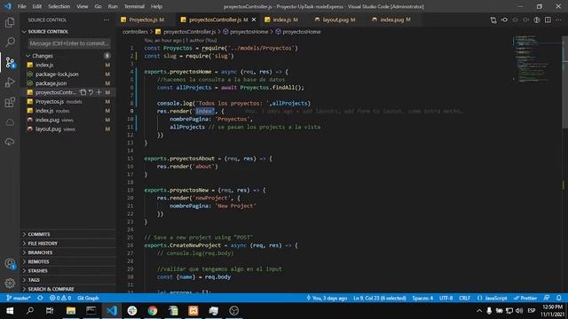The image size is (568, 319).
Task: Click Windows Start button
Action: [x=10, y=311]
